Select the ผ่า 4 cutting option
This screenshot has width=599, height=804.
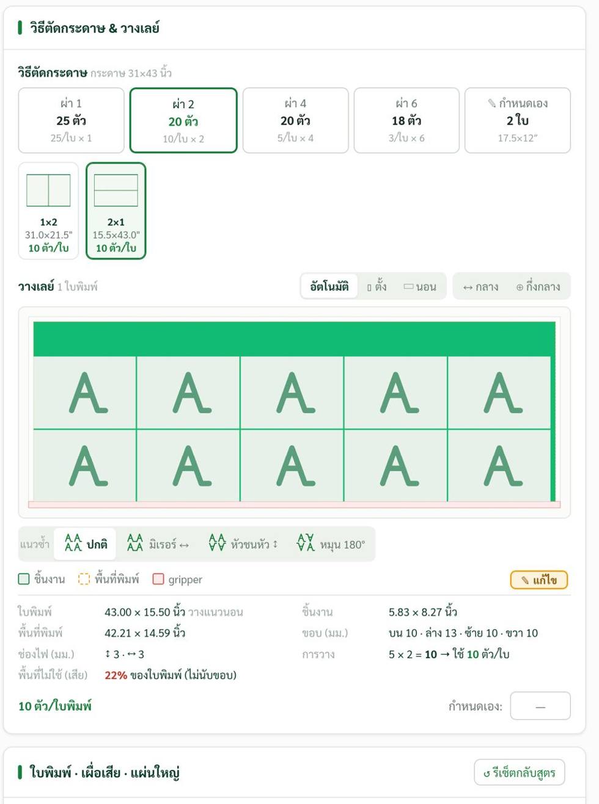pos(295,120)
